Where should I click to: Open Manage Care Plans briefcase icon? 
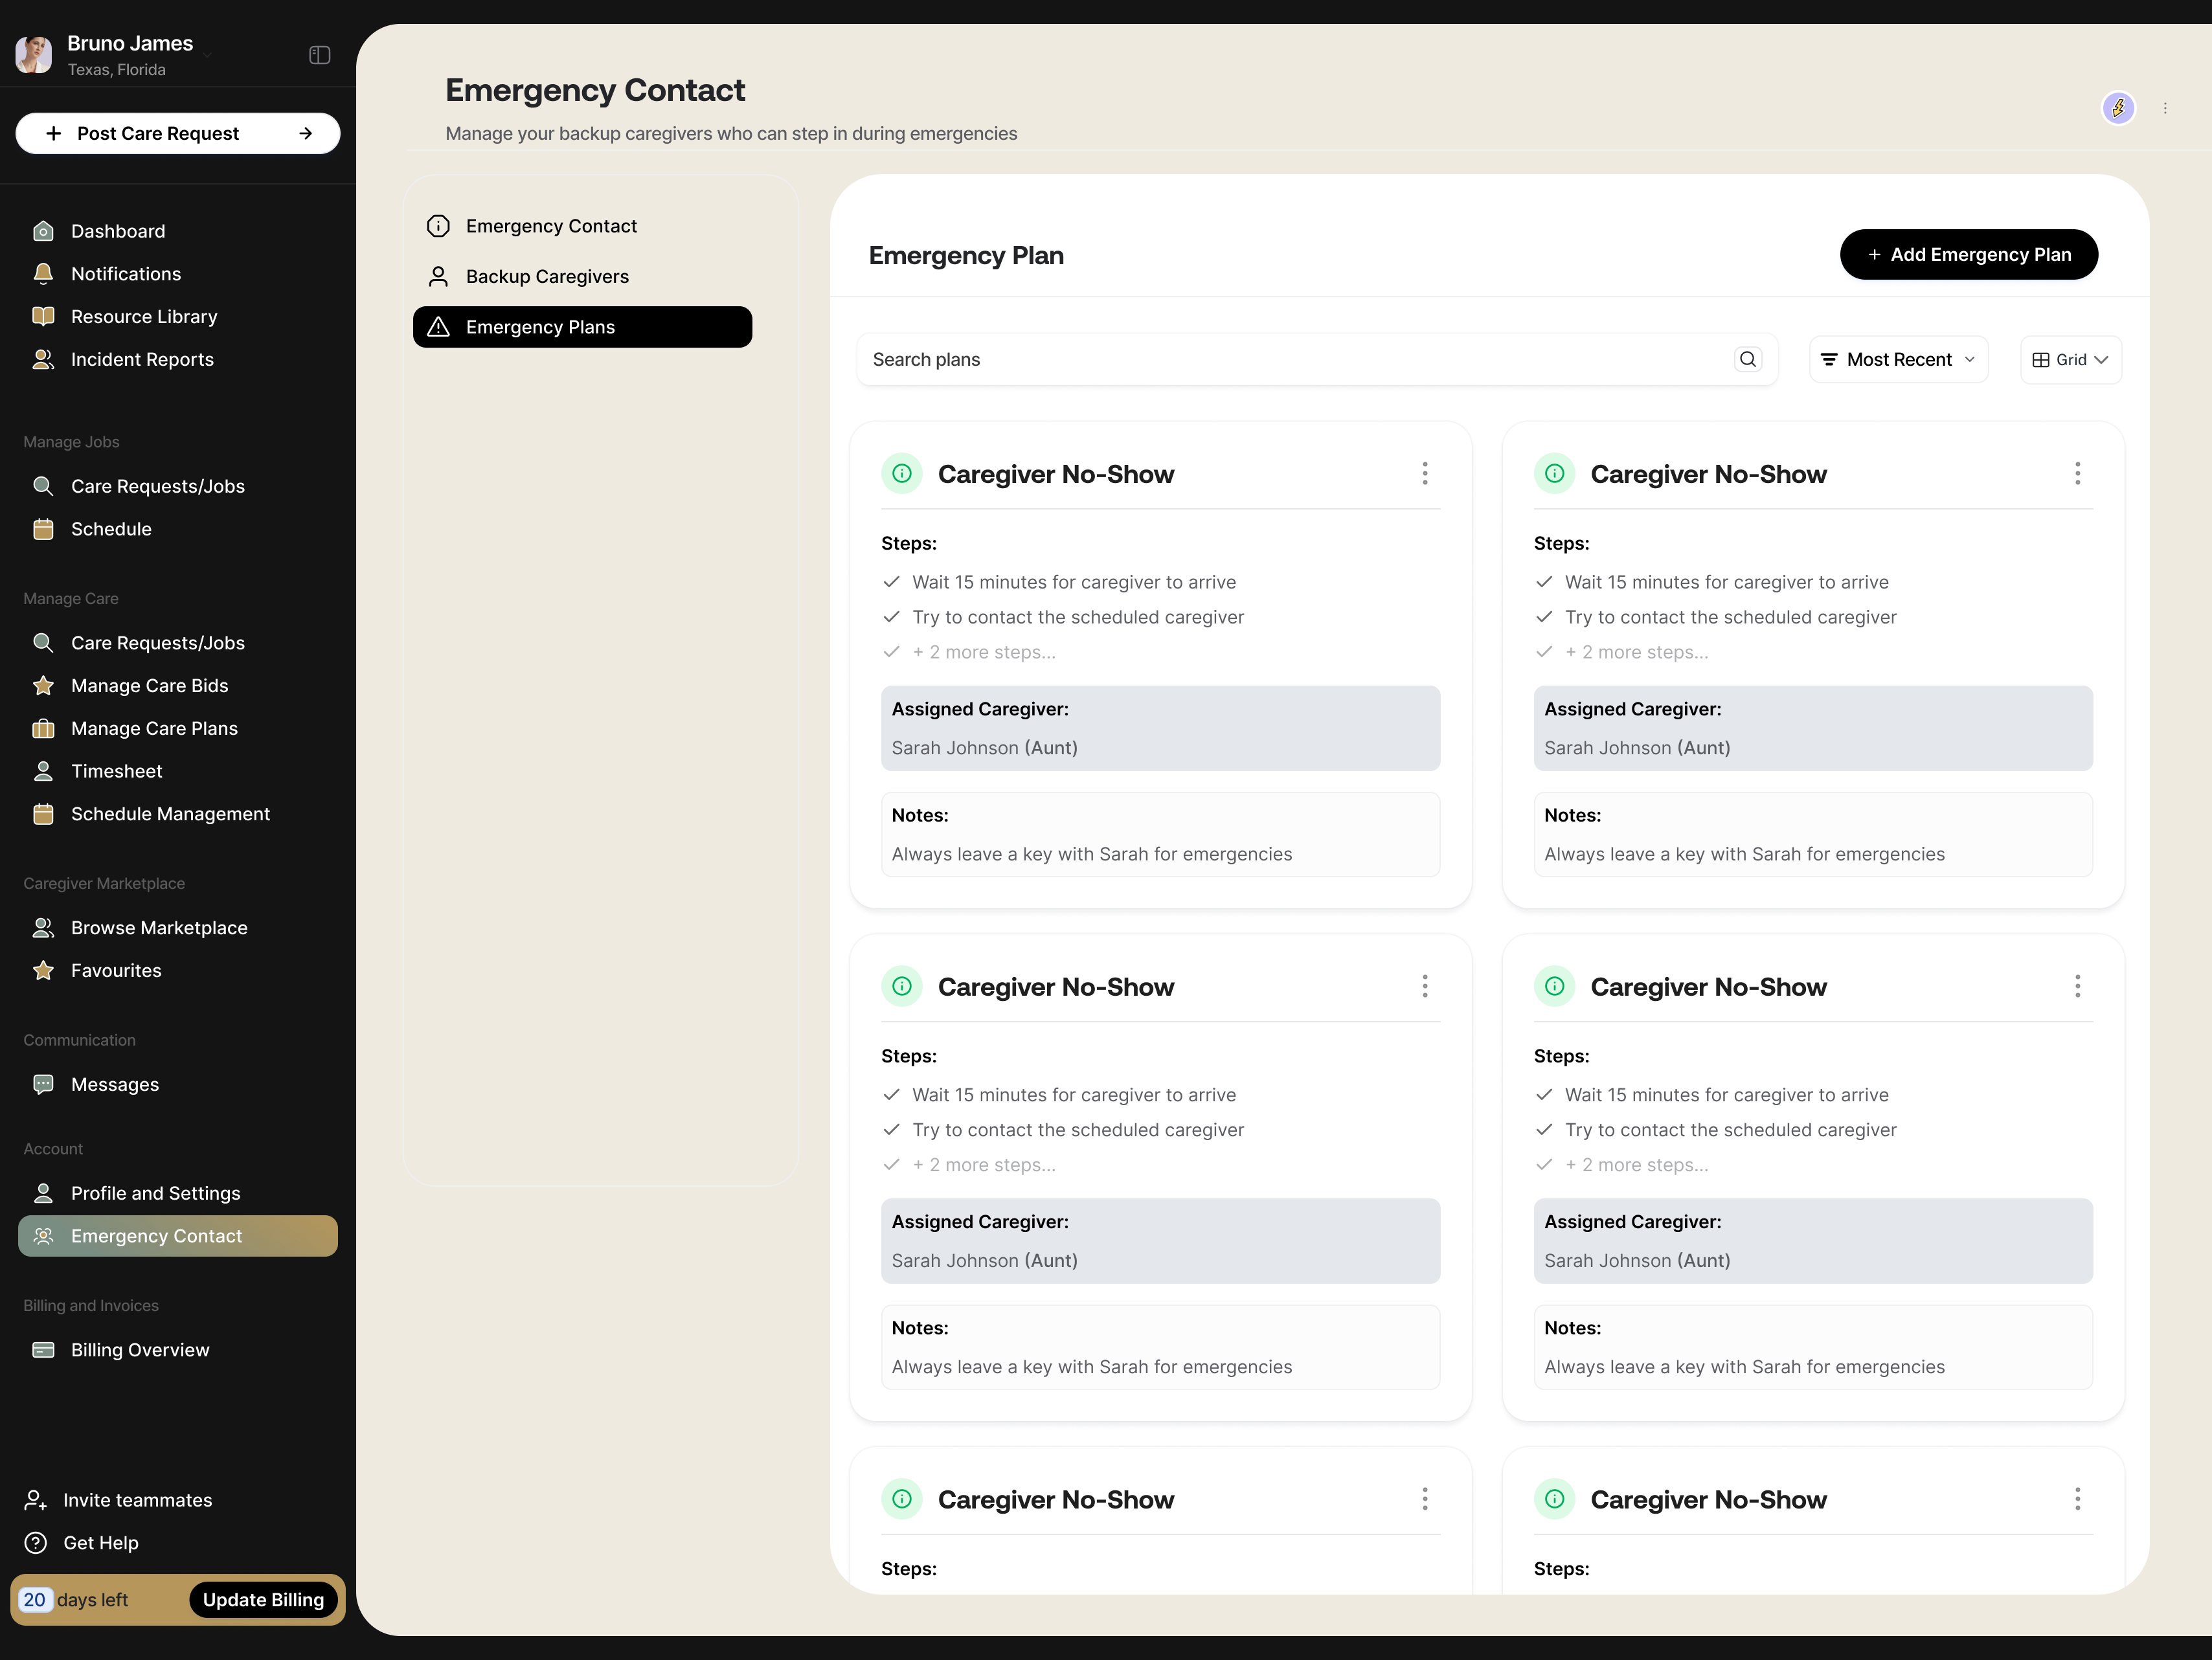[43, 729]
